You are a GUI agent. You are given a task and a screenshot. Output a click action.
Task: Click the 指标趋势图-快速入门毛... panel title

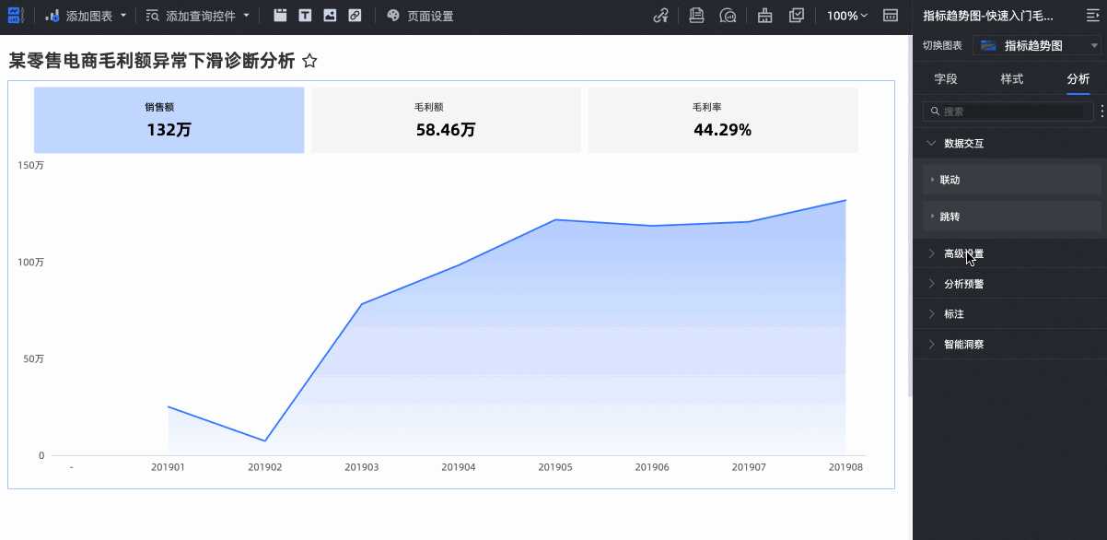(x=988, y=16)
